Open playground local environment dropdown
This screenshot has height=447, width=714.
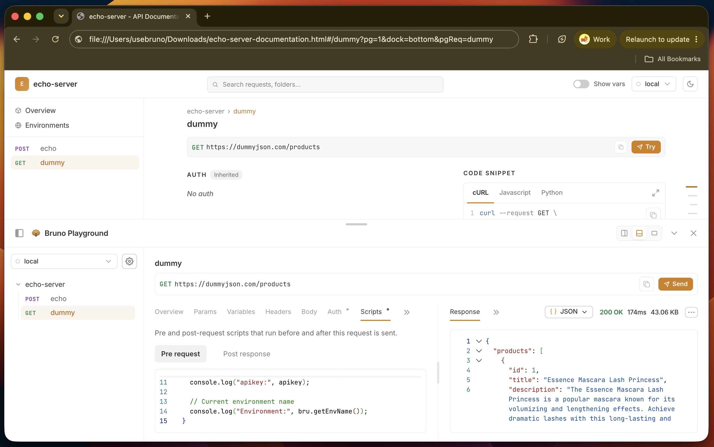pyautogui.click(x=64, y=261)
